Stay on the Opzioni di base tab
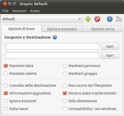The width and height of the screenshot is (124, 116). (x=21, y=29)
